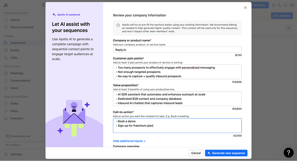Click into Value proposition textbox
Screen dimensions: 297x161
(177, 99)
